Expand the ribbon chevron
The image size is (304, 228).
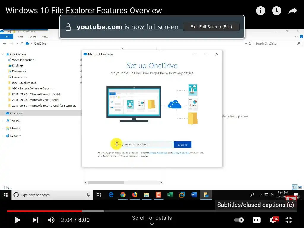click(296, 37)
